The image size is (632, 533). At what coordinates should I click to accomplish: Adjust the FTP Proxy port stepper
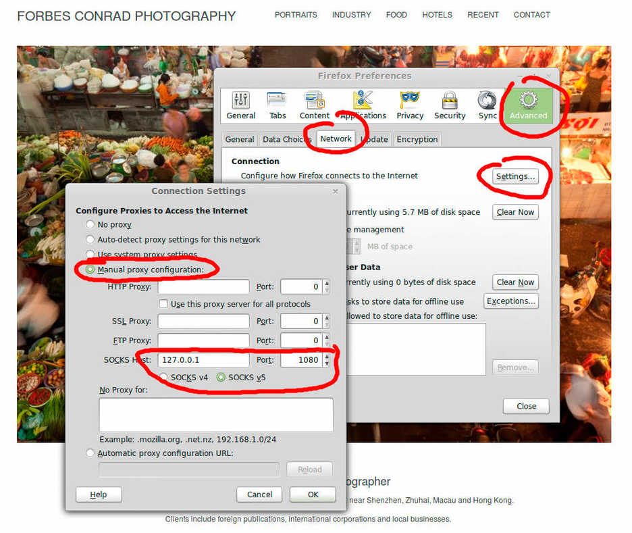coord(327,340)
